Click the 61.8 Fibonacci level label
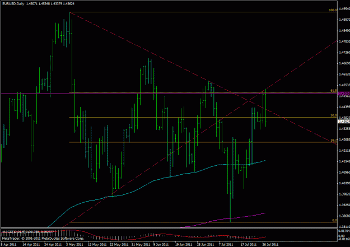 coord(334,90)
